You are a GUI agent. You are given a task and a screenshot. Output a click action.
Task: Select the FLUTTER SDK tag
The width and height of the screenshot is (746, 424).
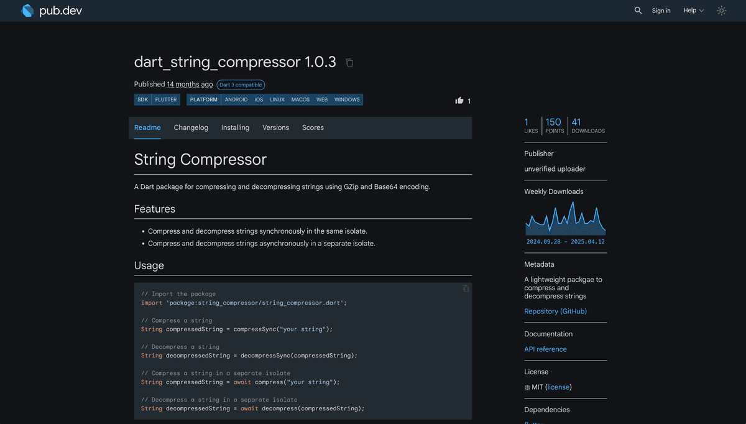click(x=165, y=99)
